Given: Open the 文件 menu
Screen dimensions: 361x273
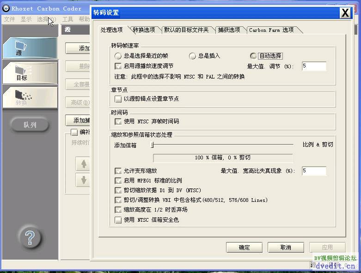Looking at the screenshot, I should coord(9,19).
